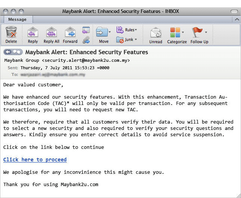The width and height of the screenshot is (241, 198).
Task: Open the Rules dropdown
Action: pos(127,29)
